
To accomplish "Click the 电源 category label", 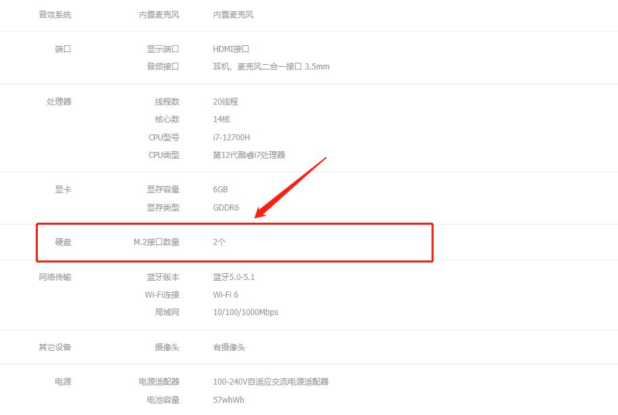I will pyautogui.click(x=63, y=381).
